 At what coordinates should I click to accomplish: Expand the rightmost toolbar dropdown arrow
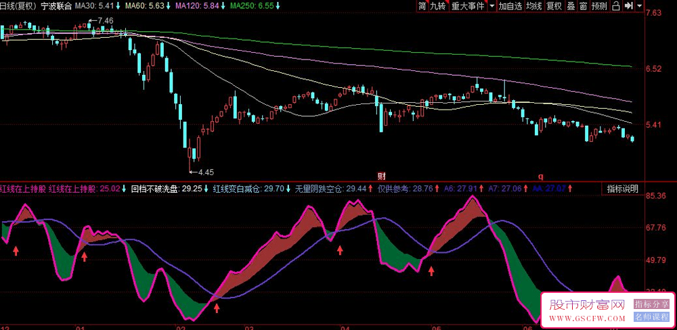coord(639,6)
